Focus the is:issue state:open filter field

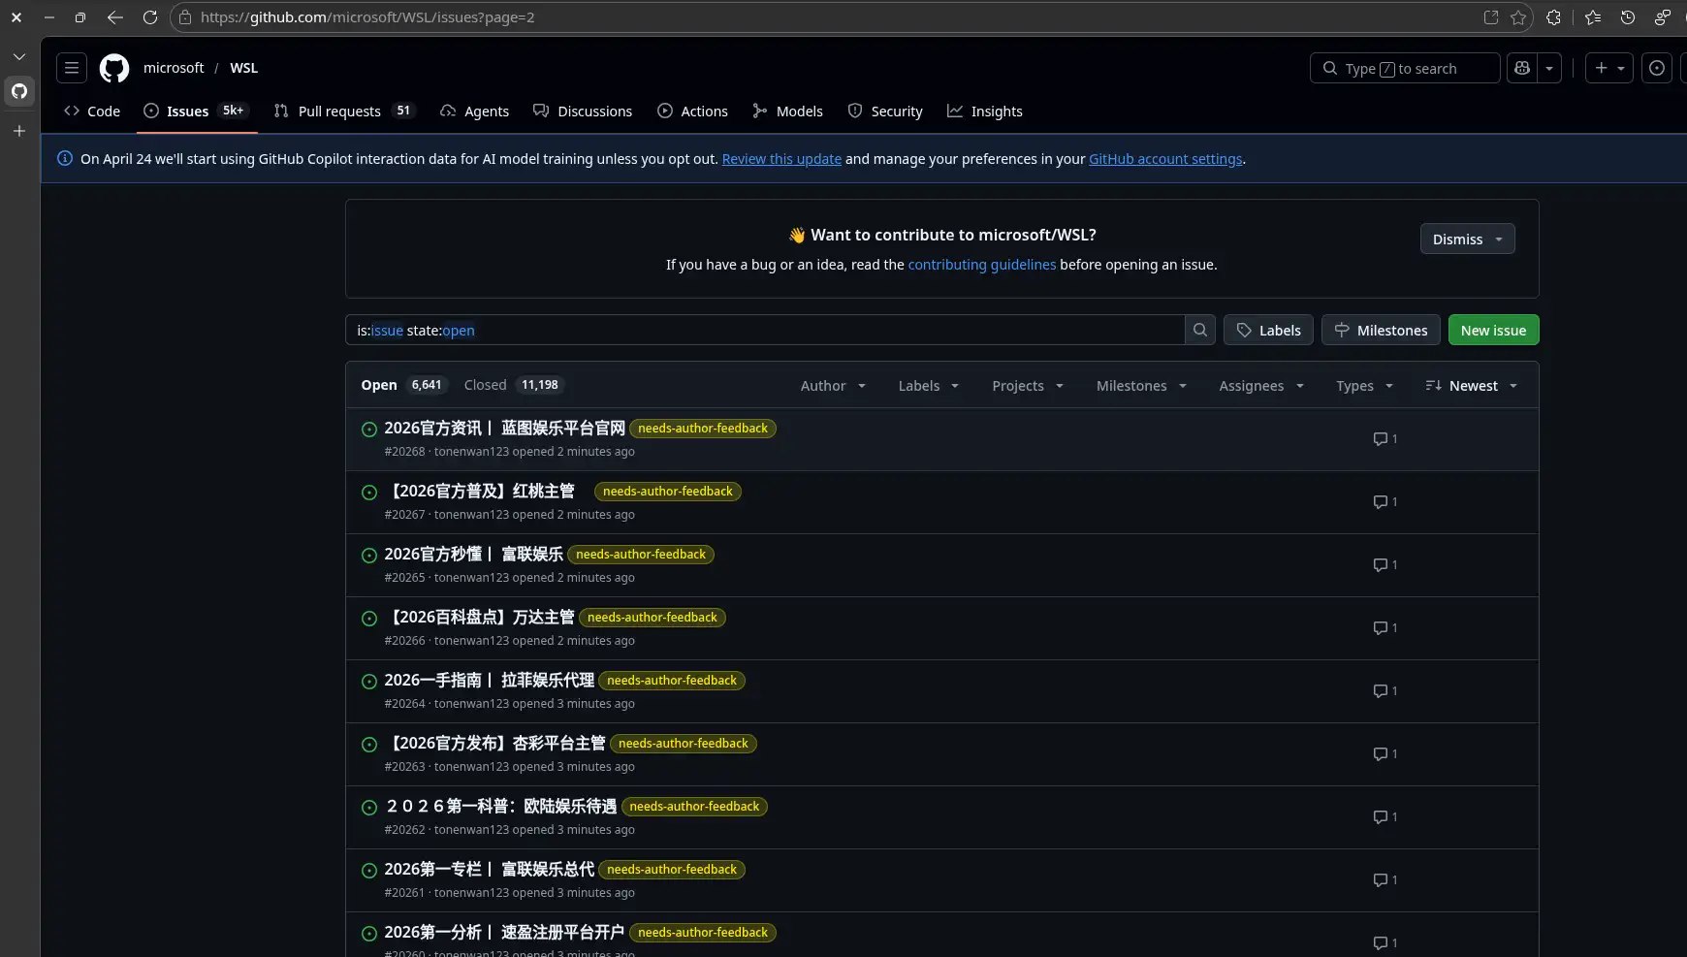pyautogui.click(x=765, y=330)
